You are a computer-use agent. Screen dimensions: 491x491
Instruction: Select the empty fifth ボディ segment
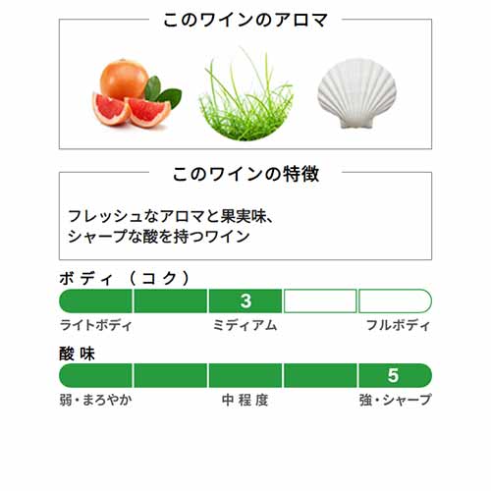pos(396,300)
